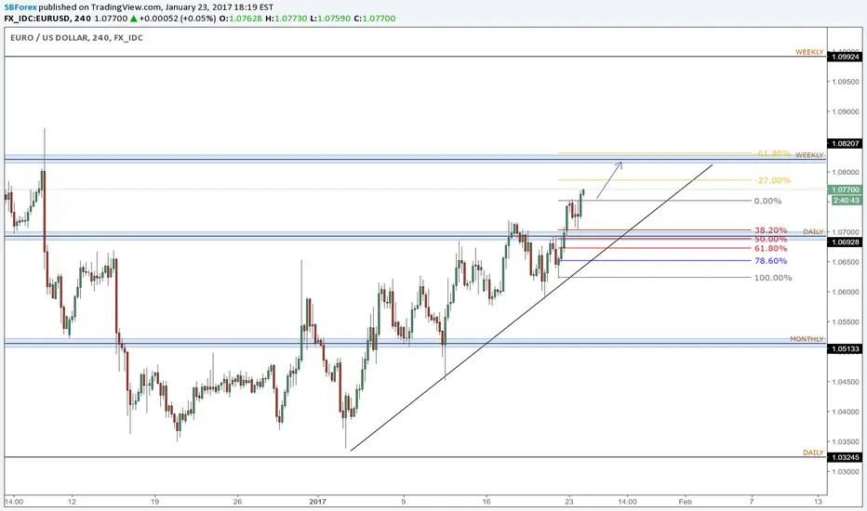Screen dimensions: 867x511
Task: Click the high value H:1.07730
Action: click(286, 19)
